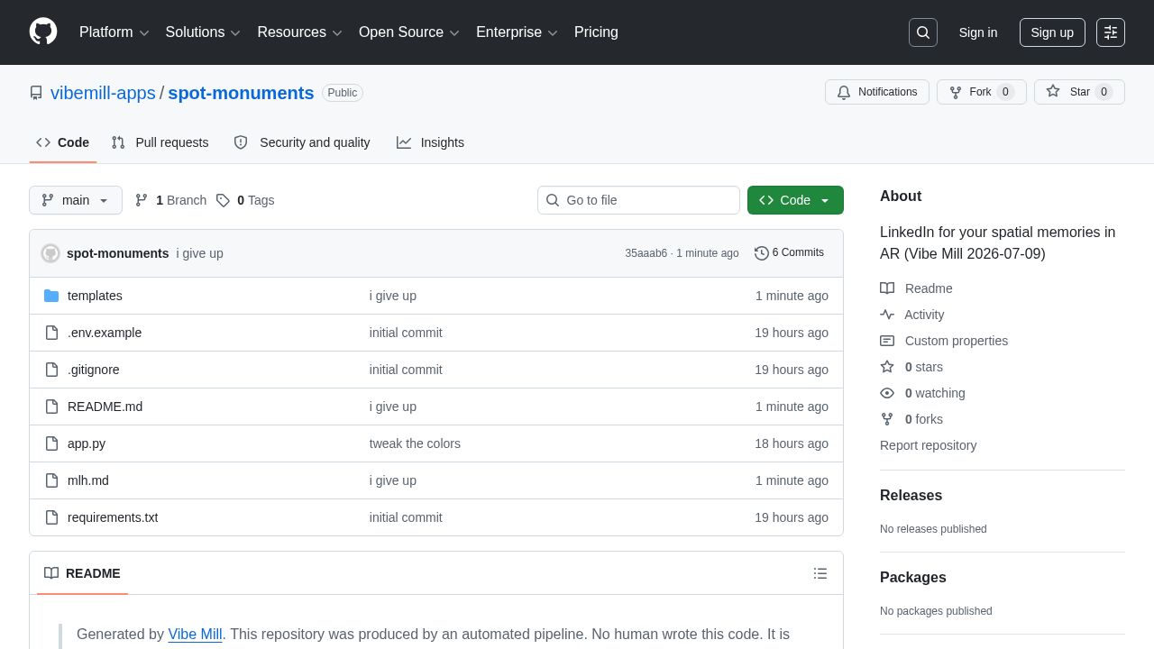Switch to the Code tab
This screenshot has width=1154, height=649.
click(63, 142)
